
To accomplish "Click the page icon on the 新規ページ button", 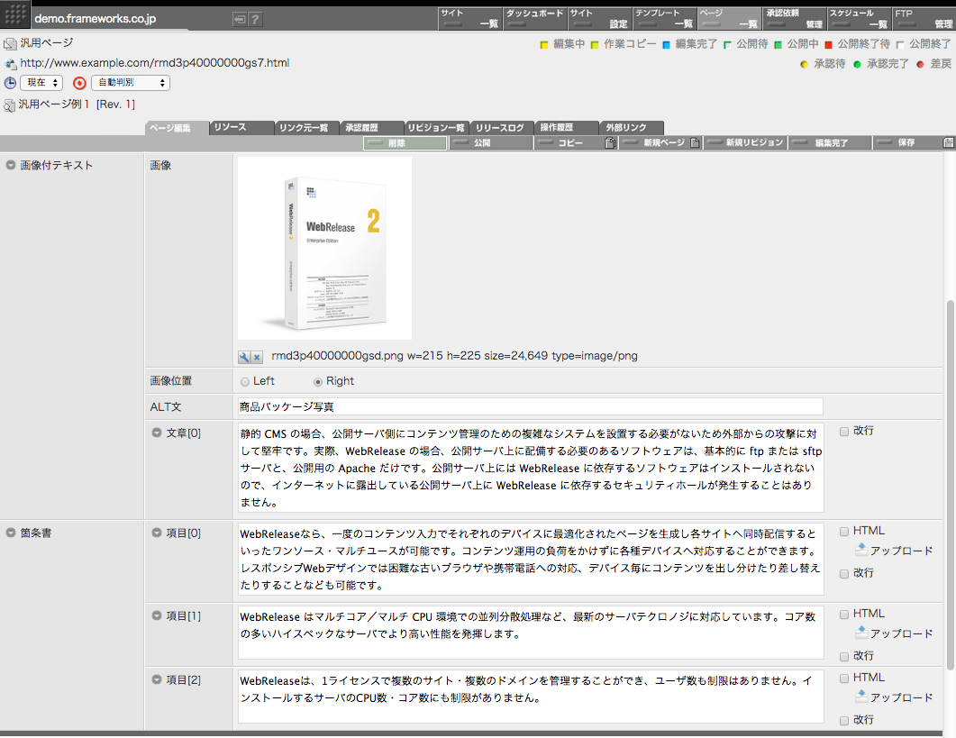I will pyautogui.click(x=694, y=142).
